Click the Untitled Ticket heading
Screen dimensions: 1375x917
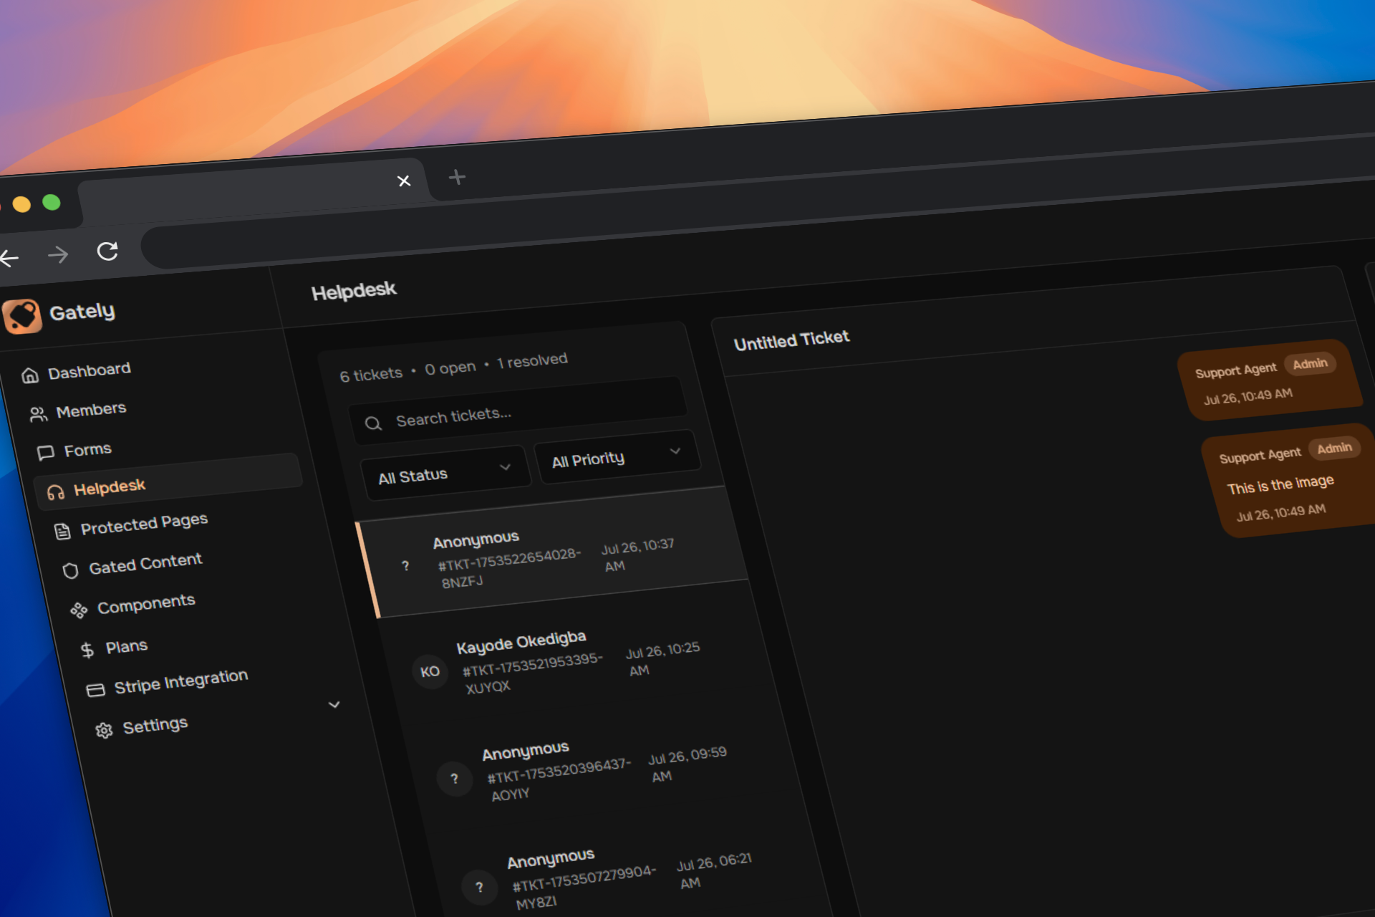[791, 340]
